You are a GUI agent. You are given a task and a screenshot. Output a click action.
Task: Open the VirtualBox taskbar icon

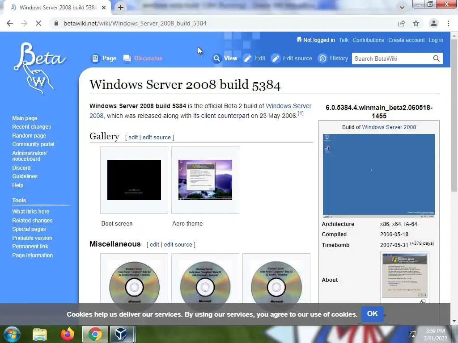point(121,334)
